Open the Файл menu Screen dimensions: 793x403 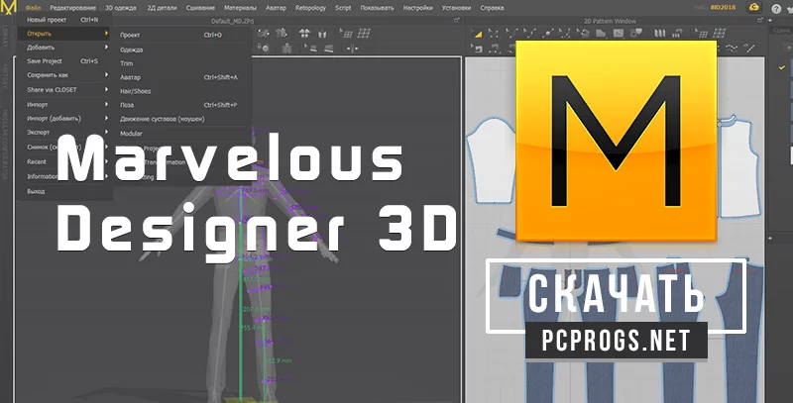click(33, 8)
